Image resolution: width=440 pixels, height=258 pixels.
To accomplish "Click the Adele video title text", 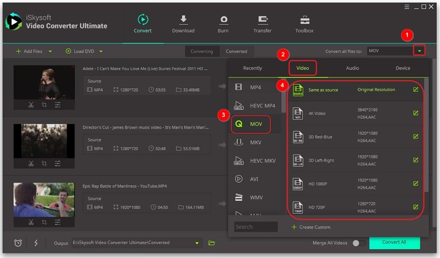I will coord(145,69).
